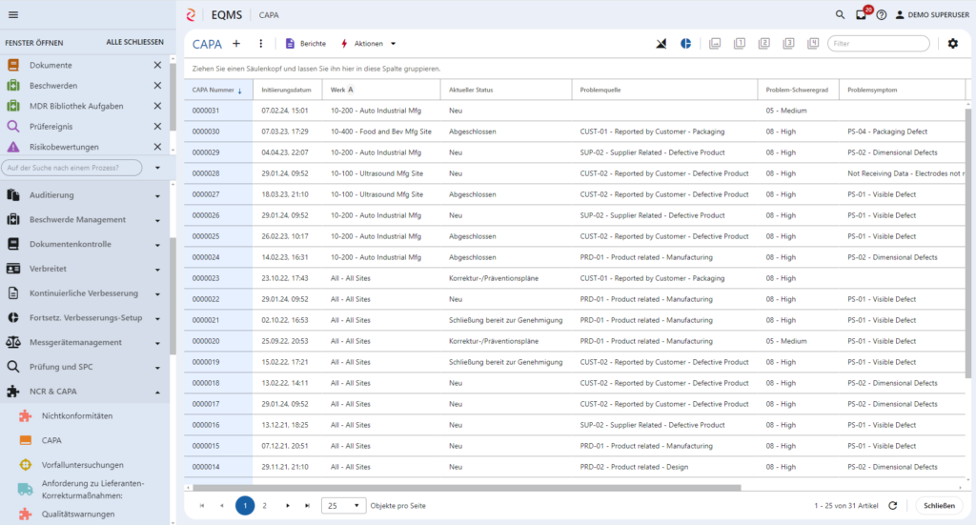Open DEMO SUPERUSER account menu
The height and width of the screenshot is (525, 976).
click(x=932, y=15)
